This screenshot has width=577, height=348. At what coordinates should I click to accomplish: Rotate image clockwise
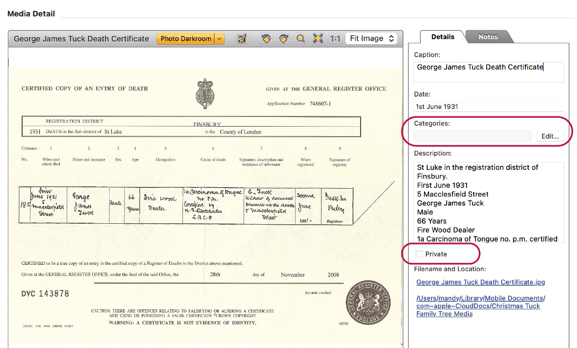click(x=284, y=39)
